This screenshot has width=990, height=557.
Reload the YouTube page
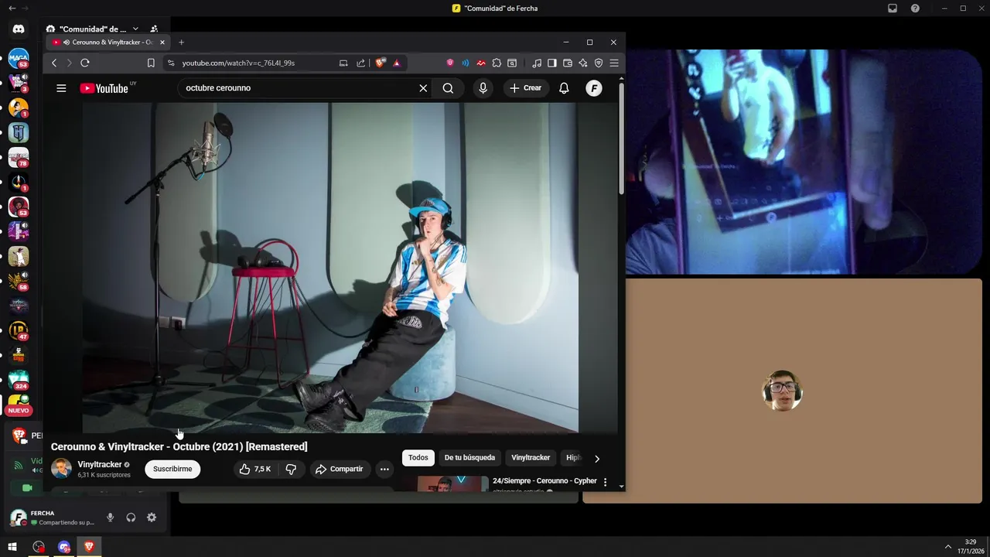point(85,63)
